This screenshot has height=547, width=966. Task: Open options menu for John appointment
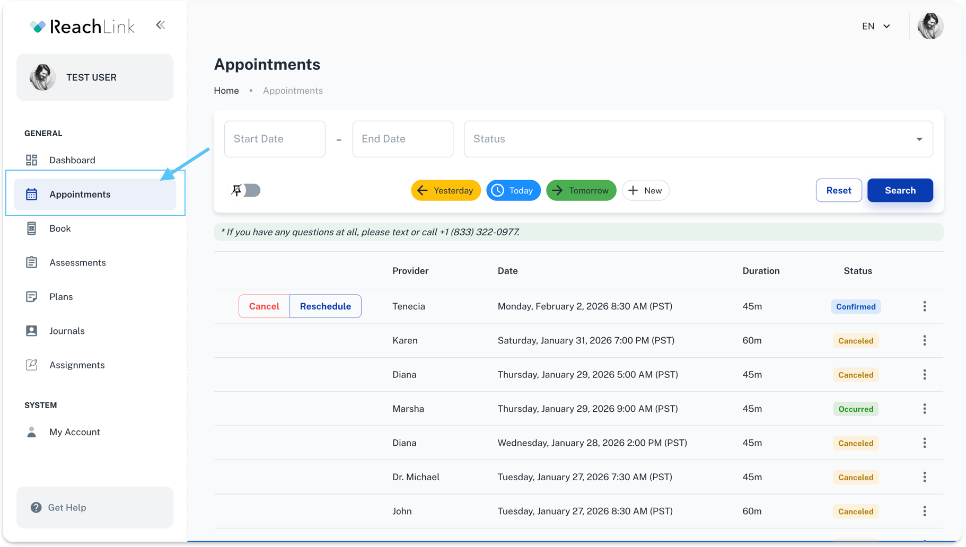(x=925, y=511)
